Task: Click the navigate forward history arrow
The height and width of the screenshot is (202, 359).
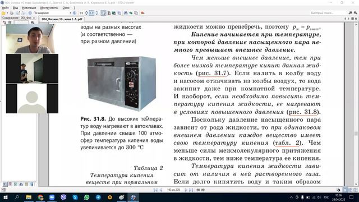Action: pos(203,190)
